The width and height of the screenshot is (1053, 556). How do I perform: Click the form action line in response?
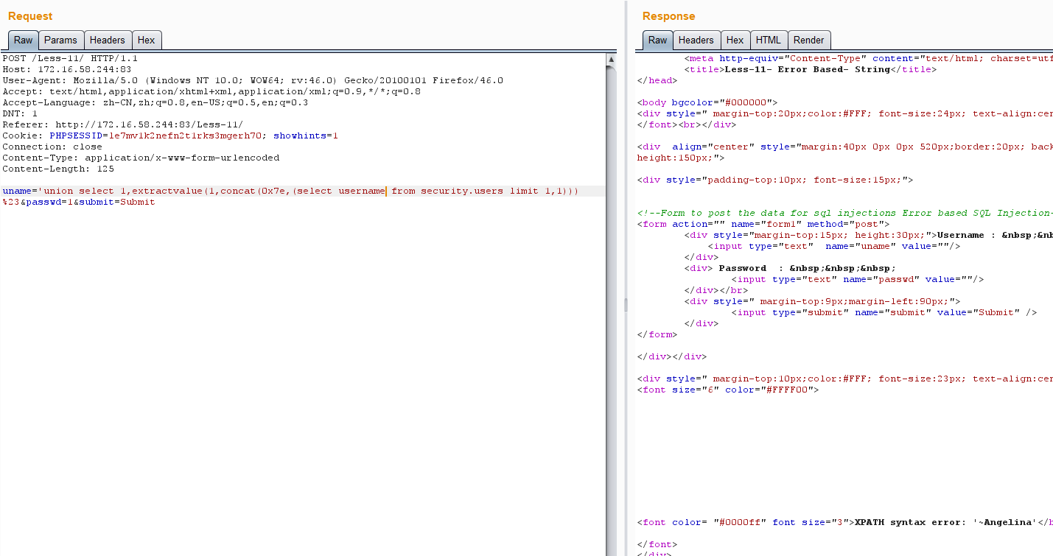763,224
